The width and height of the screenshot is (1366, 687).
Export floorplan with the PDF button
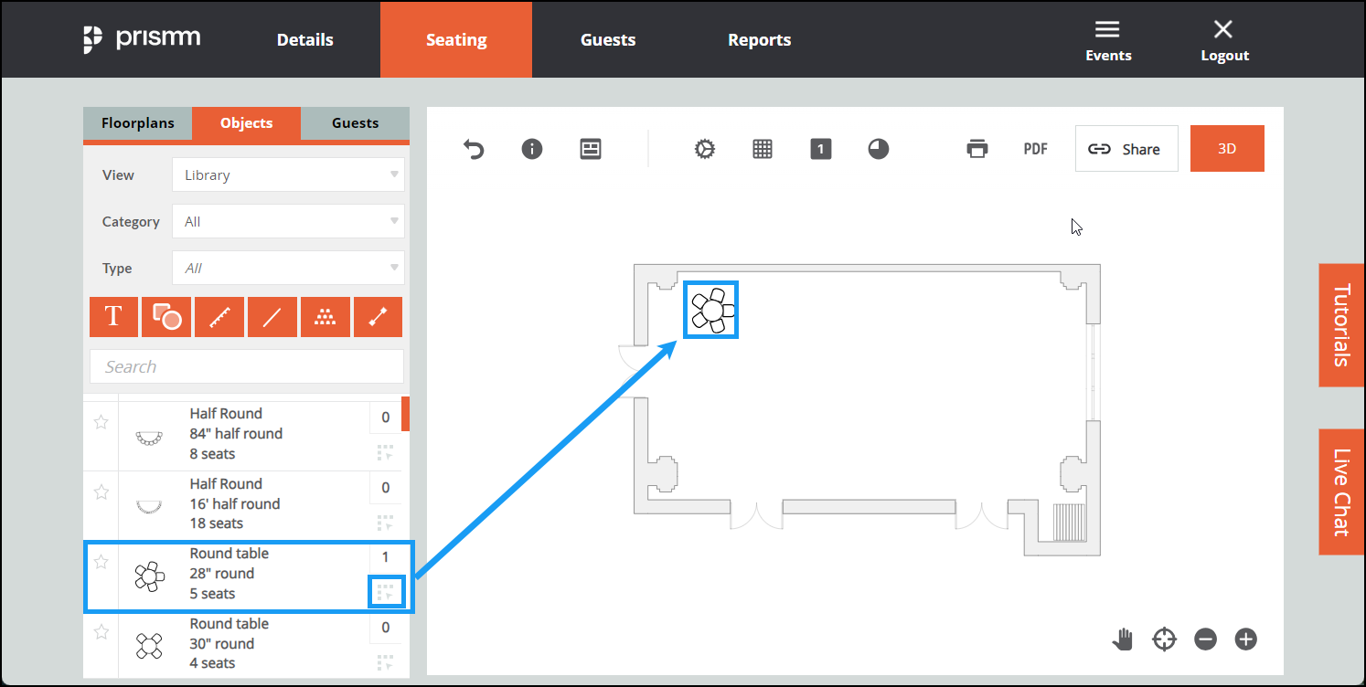[x=1035, y=149]
